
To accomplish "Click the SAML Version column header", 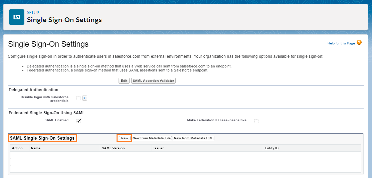I will [x=114, y=148].
